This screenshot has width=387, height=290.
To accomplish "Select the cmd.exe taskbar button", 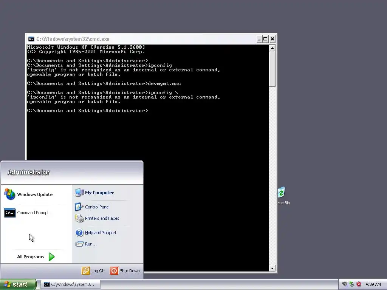I will point(71,284).
